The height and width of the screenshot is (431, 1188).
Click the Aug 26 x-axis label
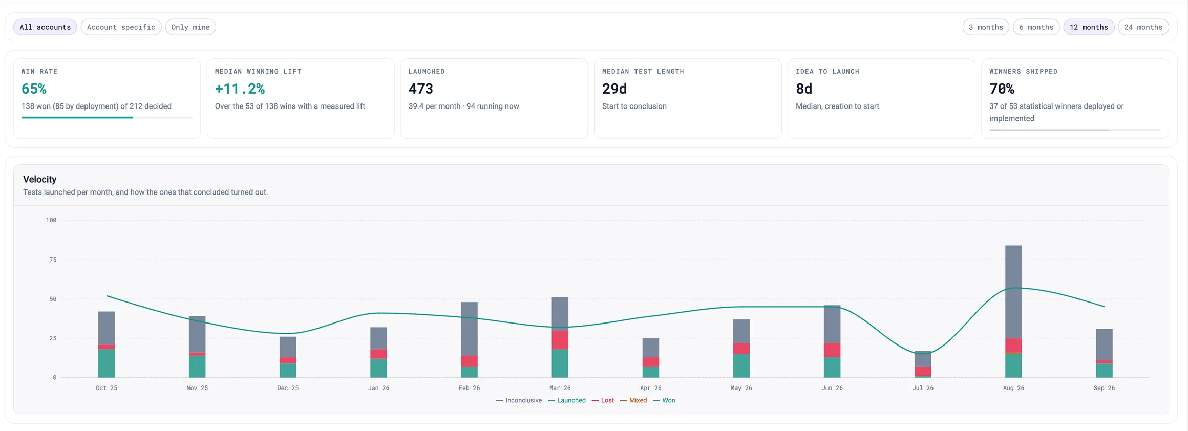tap(1013, 388)
